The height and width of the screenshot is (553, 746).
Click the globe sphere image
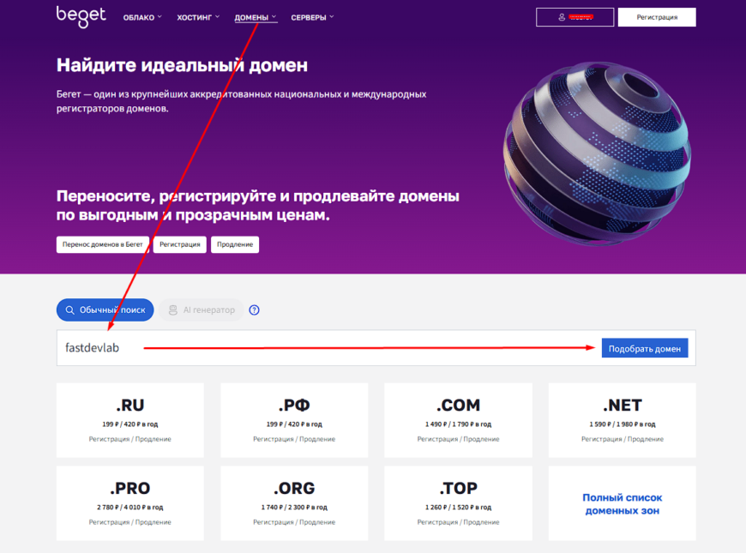pyautogui.click(x=597, y=153)
